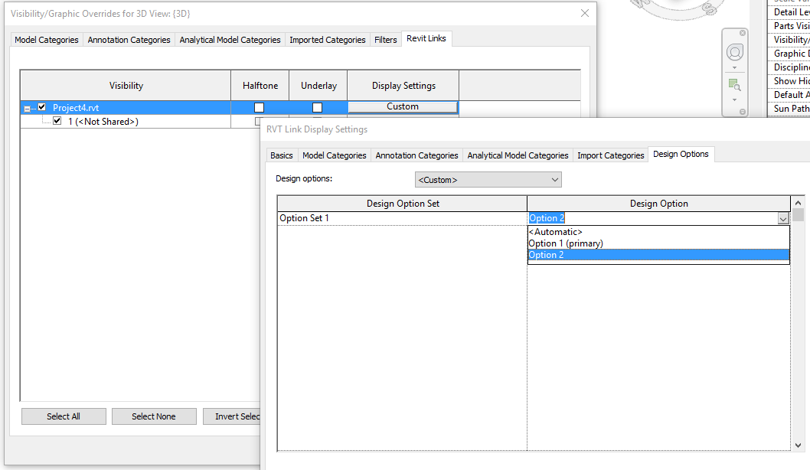Collapse the Project4.rvt tree node
The image size is (810, 470).
[25, 107]
